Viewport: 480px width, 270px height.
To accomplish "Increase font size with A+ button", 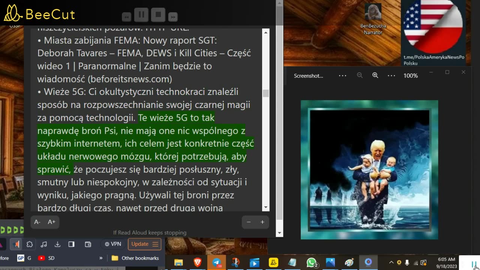I will 51,222.
